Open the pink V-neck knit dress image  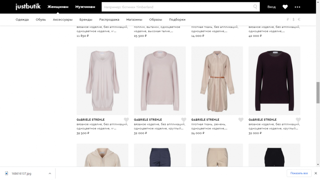coord(102,81)
